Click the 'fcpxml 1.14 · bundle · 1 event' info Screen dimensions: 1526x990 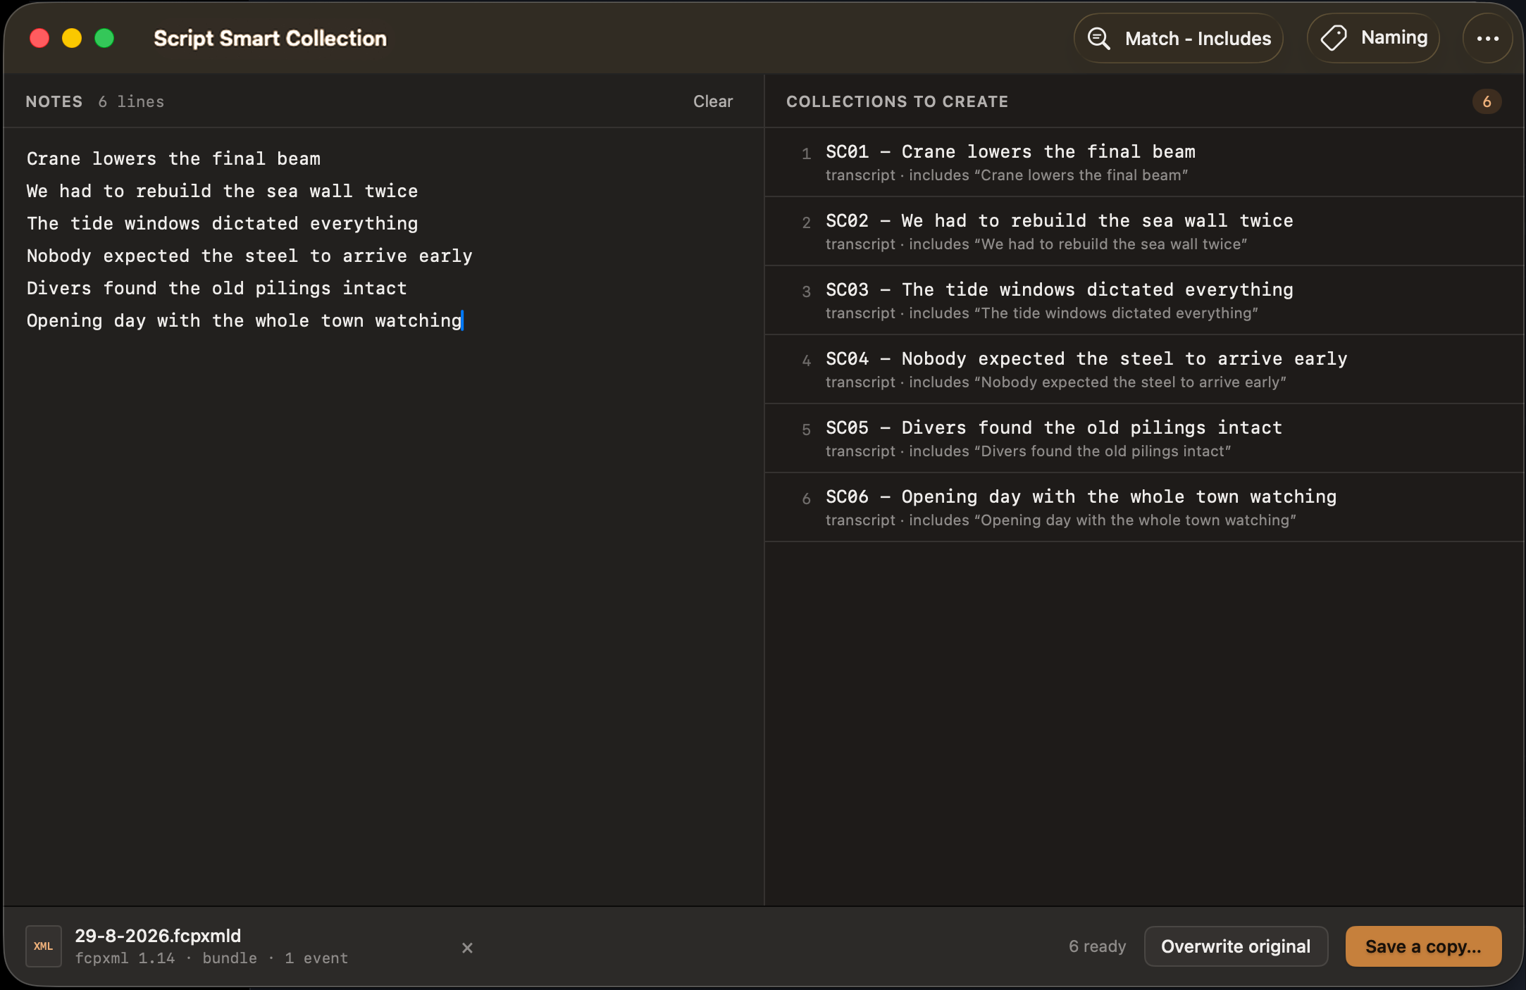pyautogui.click(x=211, y=958)
